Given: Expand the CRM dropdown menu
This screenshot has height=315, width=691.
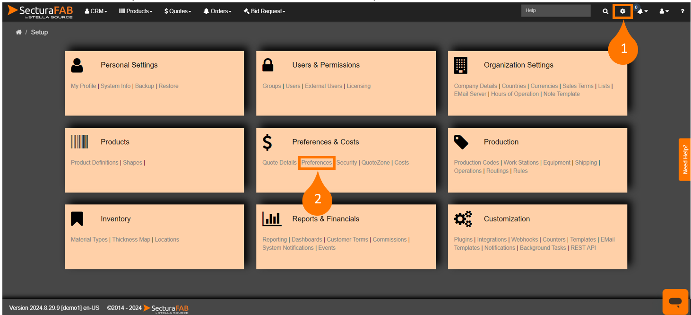Looking at the screenshot, I should tap(96, 11).
